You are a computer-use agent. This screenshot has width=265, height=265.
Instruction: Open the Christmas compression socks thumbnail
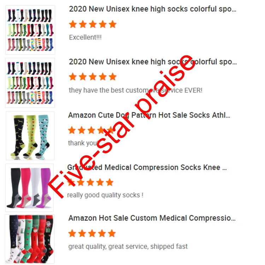coord(30,239)
